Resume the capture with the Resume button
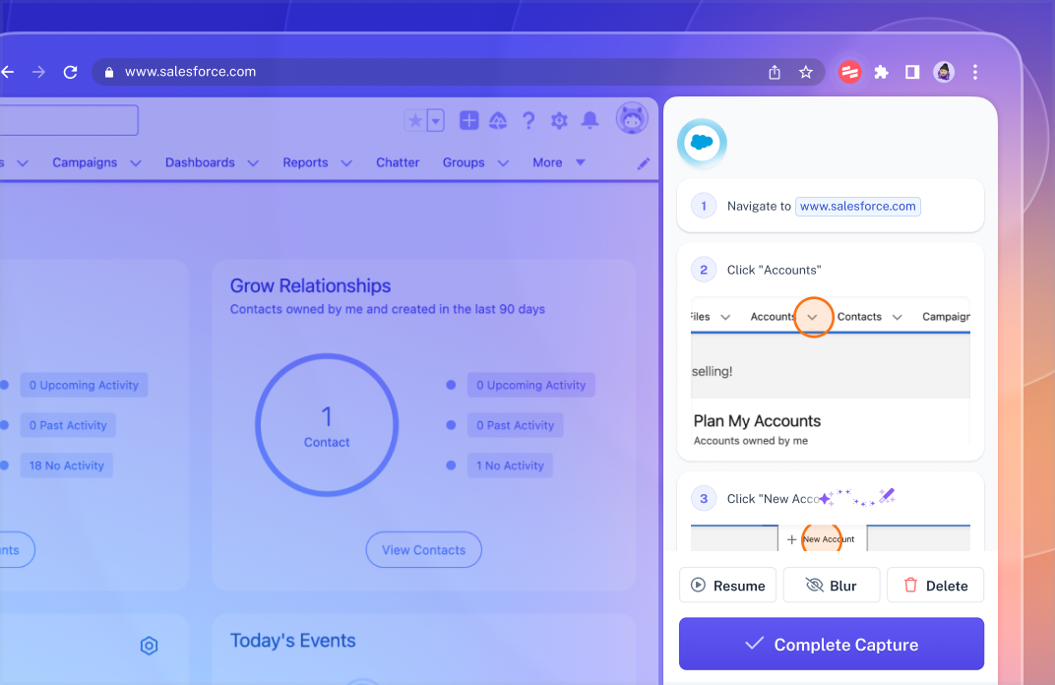Screen dimensions: 1055x685 (x=727, y=586)
